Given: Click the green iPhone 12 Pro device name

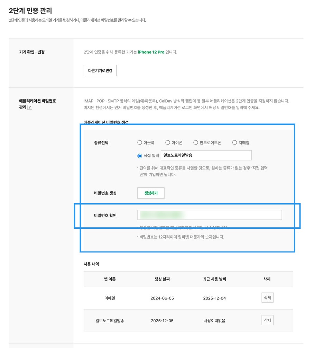Looking at the screenshot, I should coord(151,52).
